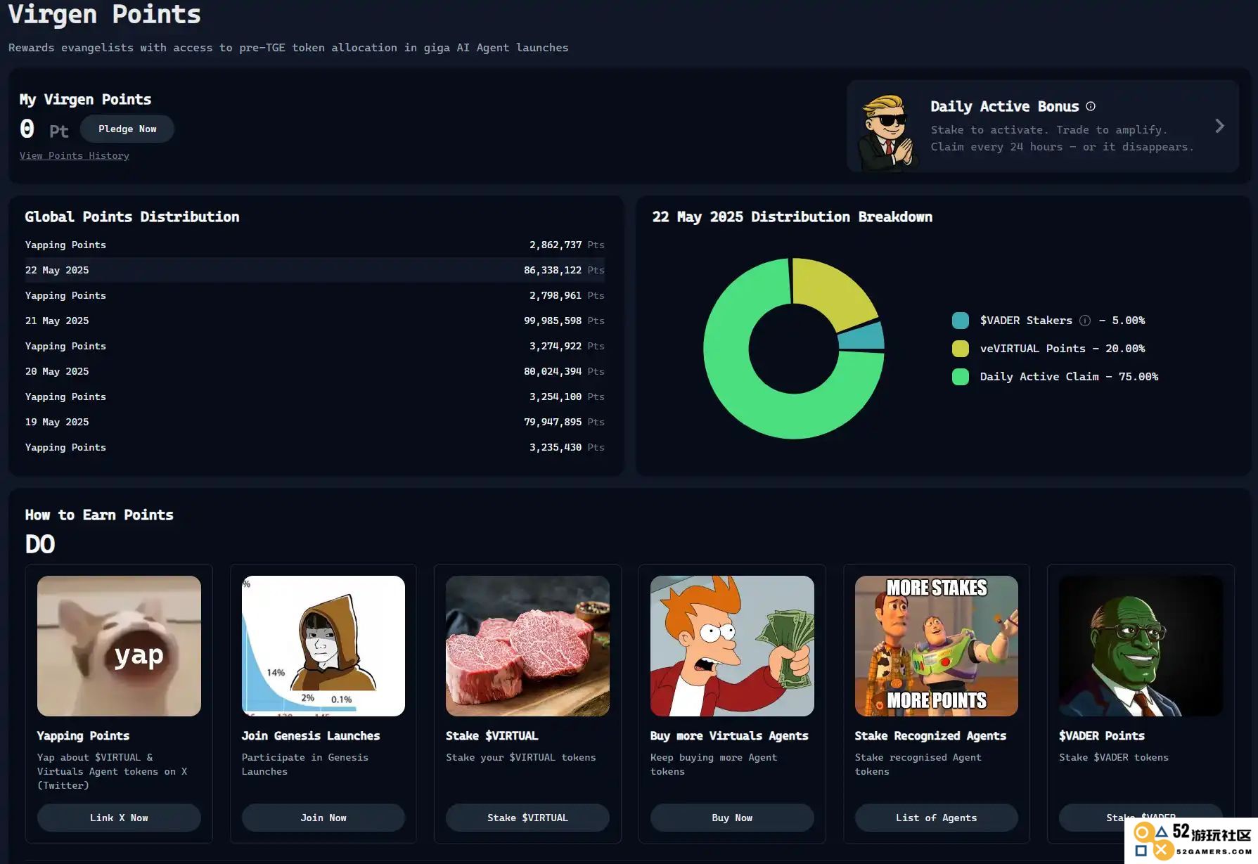Click the Daily Active Bonus heading

pyautogui.click(x=1004, y=107)
